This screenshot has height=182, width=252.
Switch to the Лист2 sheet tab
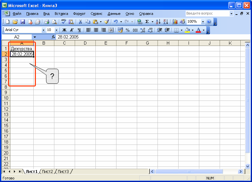tap(47, 171)
